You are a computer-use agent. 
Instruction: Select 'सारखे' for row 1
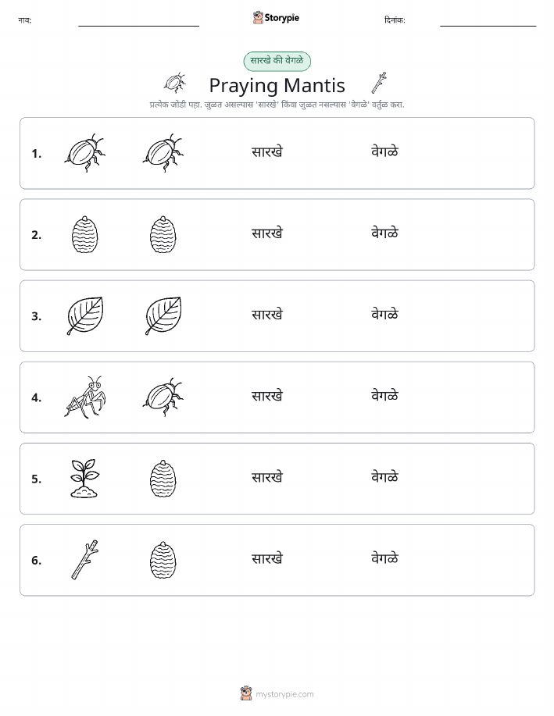coord(267,152)
